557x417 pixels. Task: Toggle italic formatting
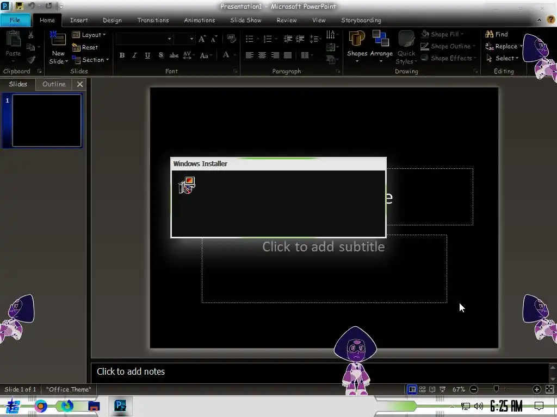pyautogui.click(x=135, y=55)
